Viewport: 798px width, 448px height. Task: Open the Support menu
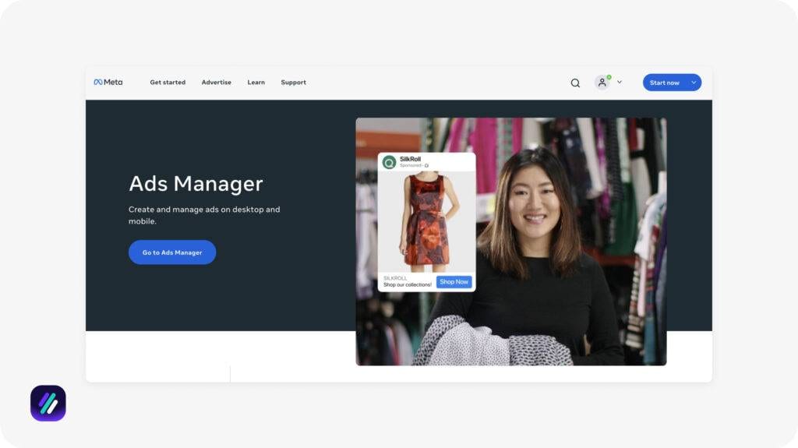point(294,82)
